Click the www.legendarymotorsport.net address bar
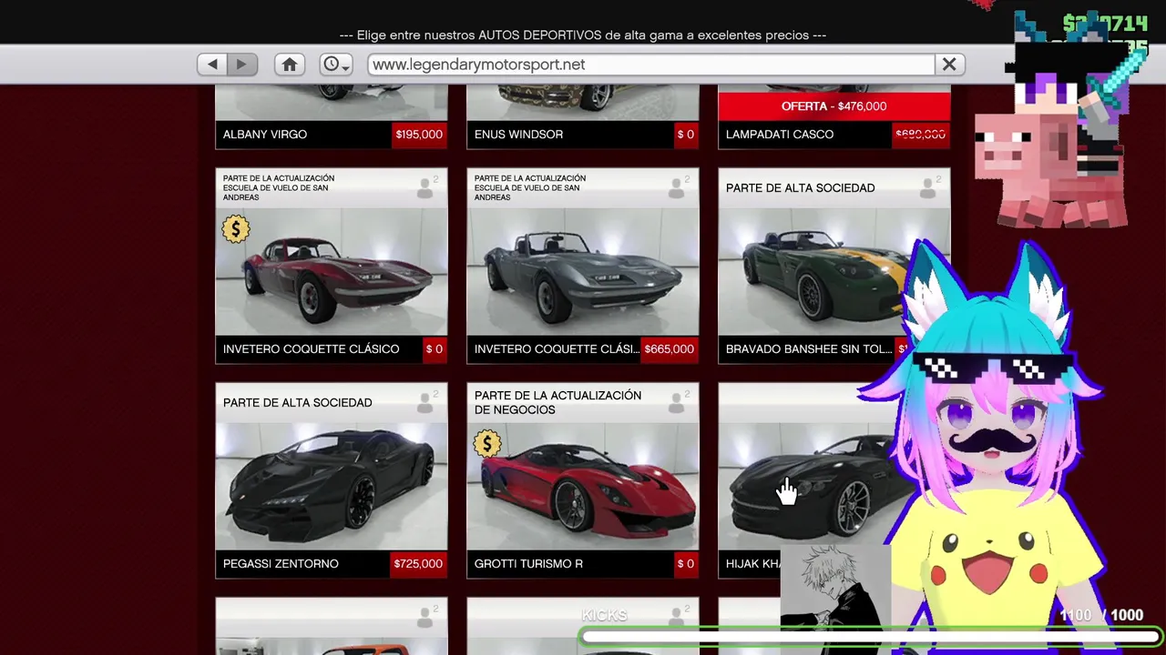 click(x=651, y=65)
